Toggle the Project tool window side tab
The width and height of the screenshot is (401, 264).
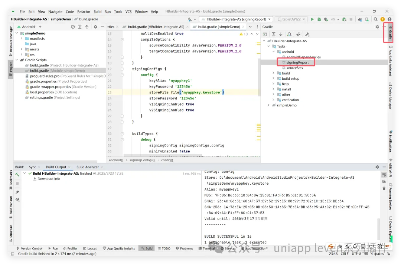pyautogui.click(x=11, y=69)
